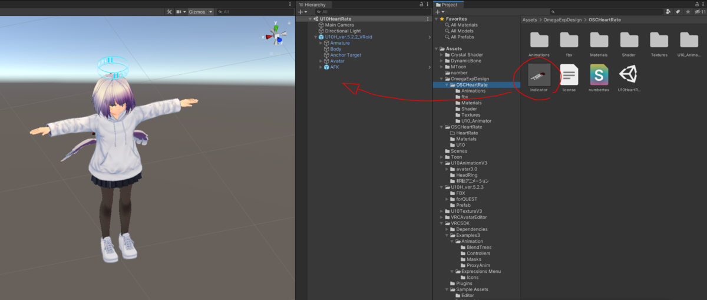Select the license text asset icon
The height and width of the screenshot is (300, 707).
pos(569,75)
